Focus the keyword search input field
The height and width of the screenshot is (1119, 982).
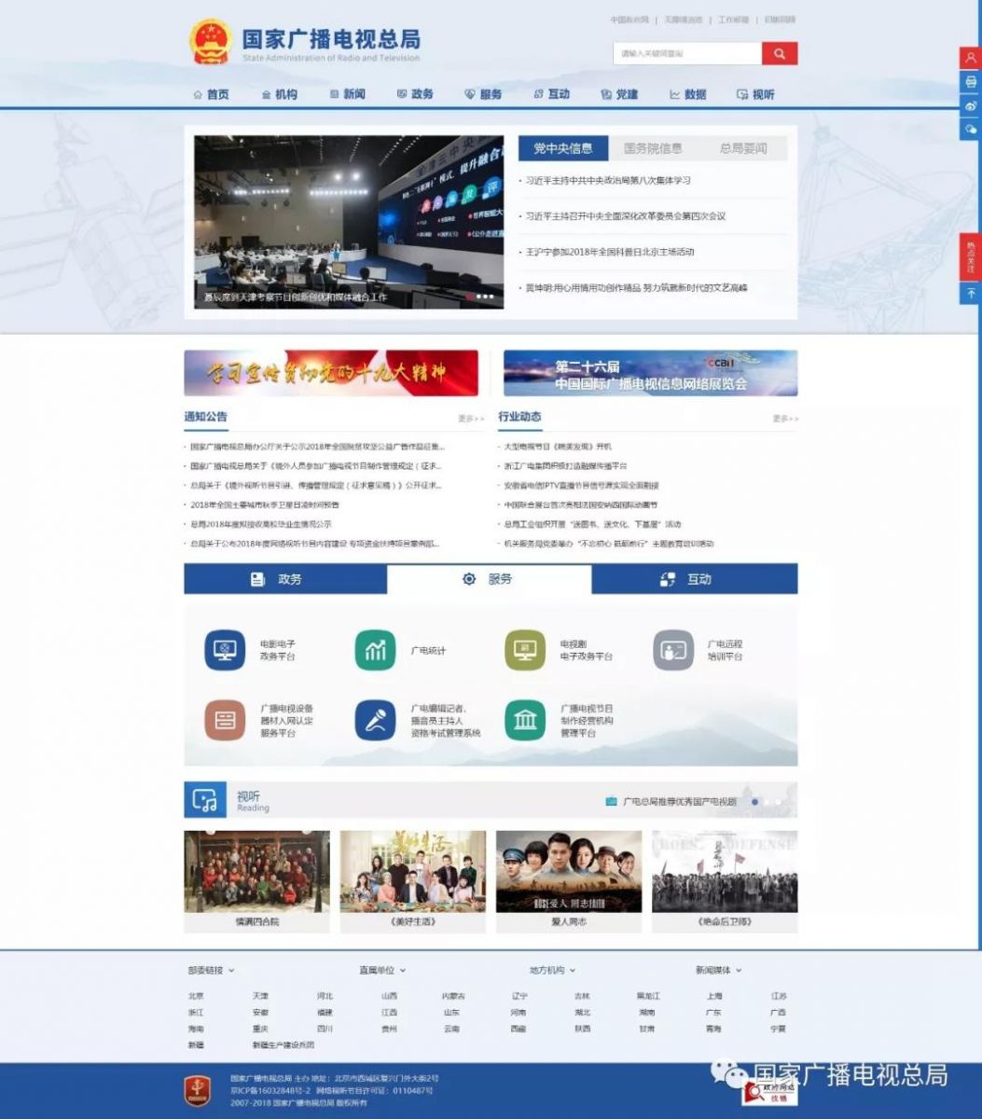click(687, 53)
